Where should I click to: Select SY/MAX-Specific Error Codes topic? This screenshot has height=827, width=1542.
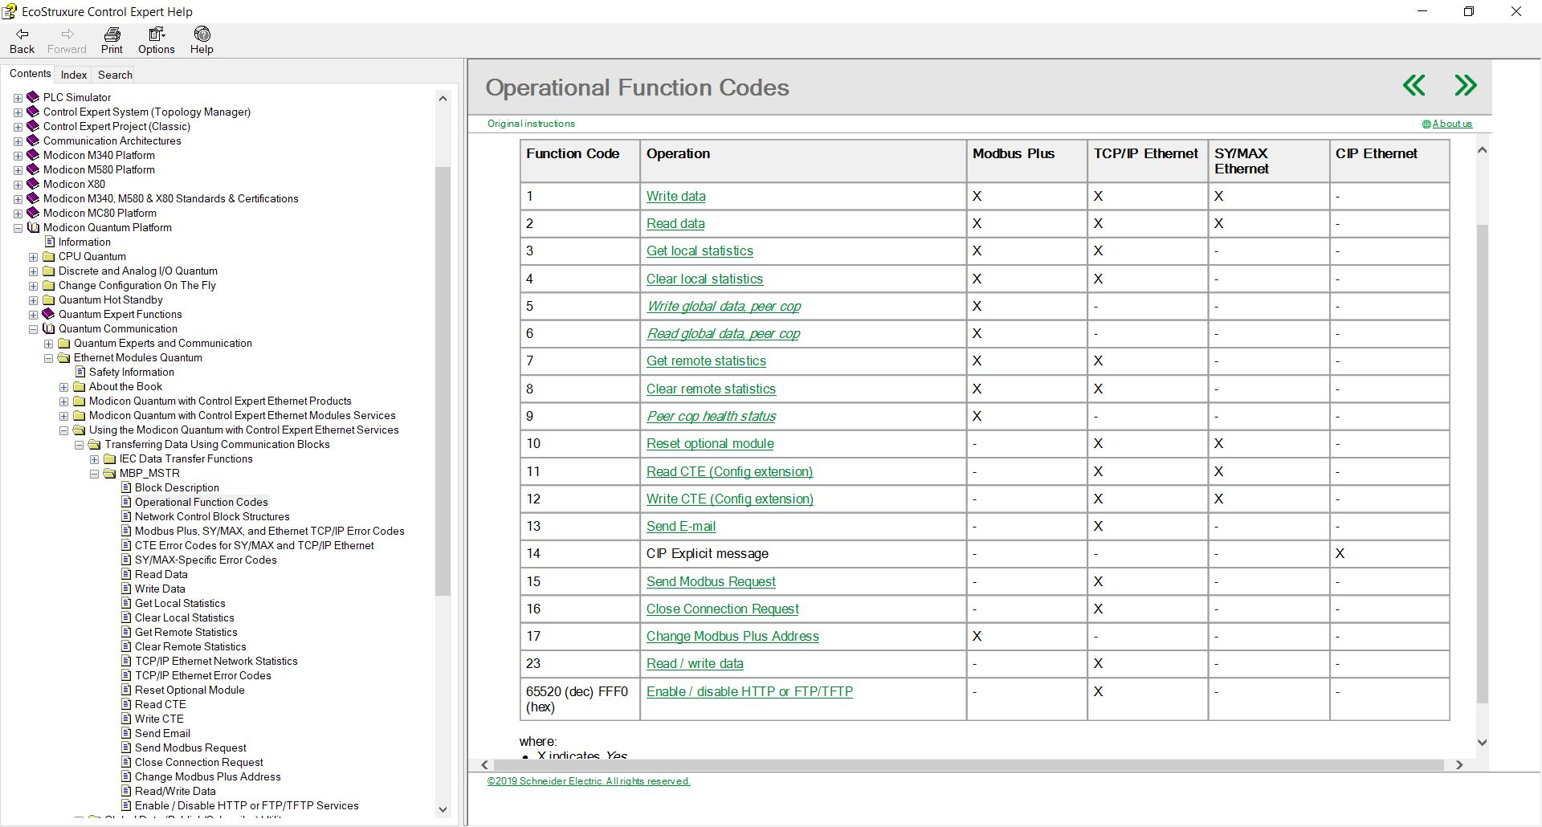(206, 560)
